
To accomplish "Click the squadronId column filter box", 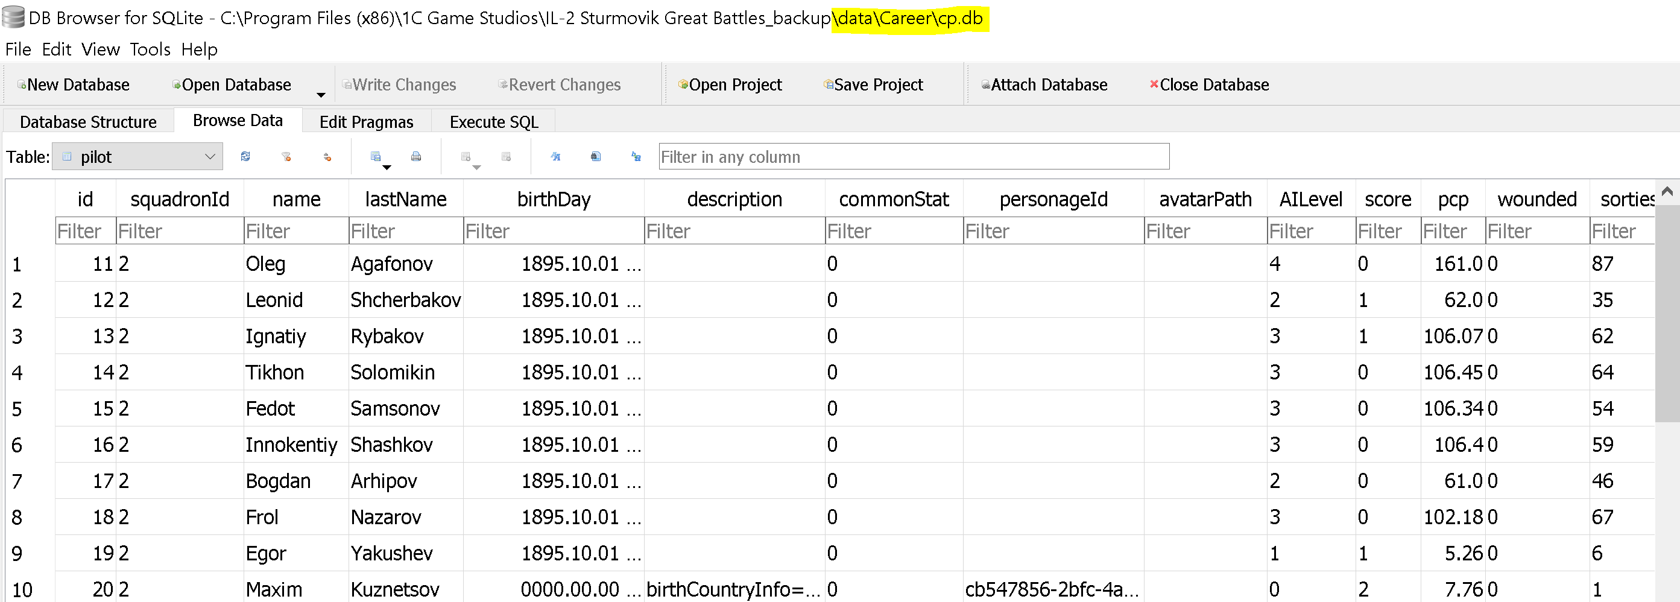I will [x=180, y=231].
